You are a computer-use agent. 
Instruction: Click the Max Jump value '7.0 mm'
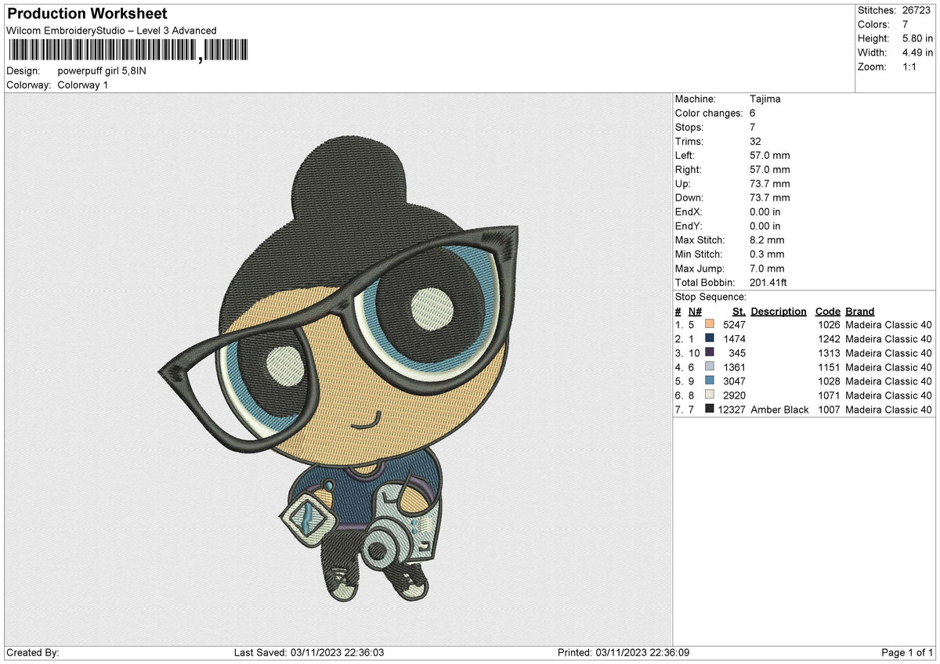click(x=767, y=268)
